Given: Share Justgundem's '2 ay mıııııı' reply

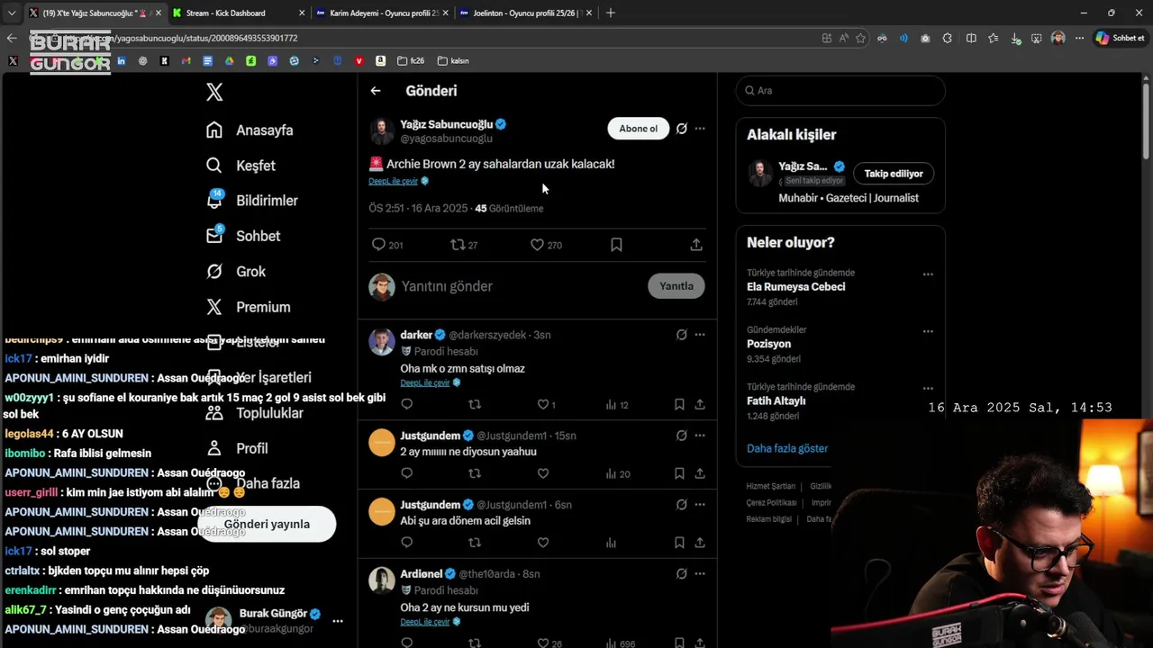Looking at the screenshot, I should click(x=700, y=473).
